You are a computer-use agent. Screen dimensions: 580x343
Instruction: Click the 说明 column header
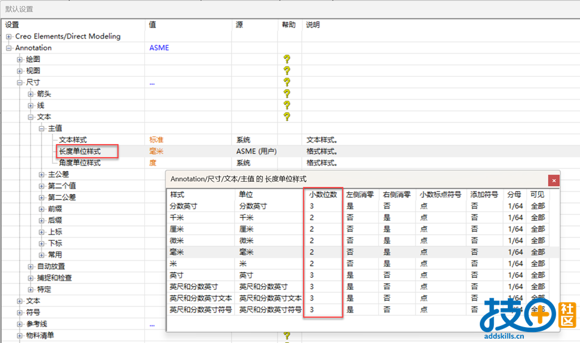(312, 25)
